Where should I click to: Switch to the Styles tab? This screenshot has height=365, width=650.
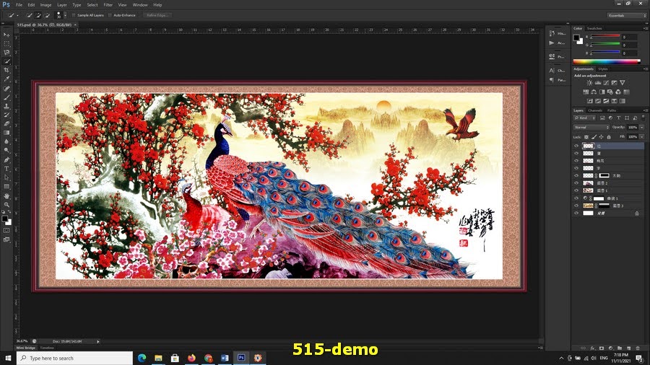(603, 69)
